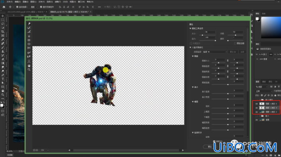Click the Home icon in options bar
Screen dimensions: 281x157
tap(4, 7)
